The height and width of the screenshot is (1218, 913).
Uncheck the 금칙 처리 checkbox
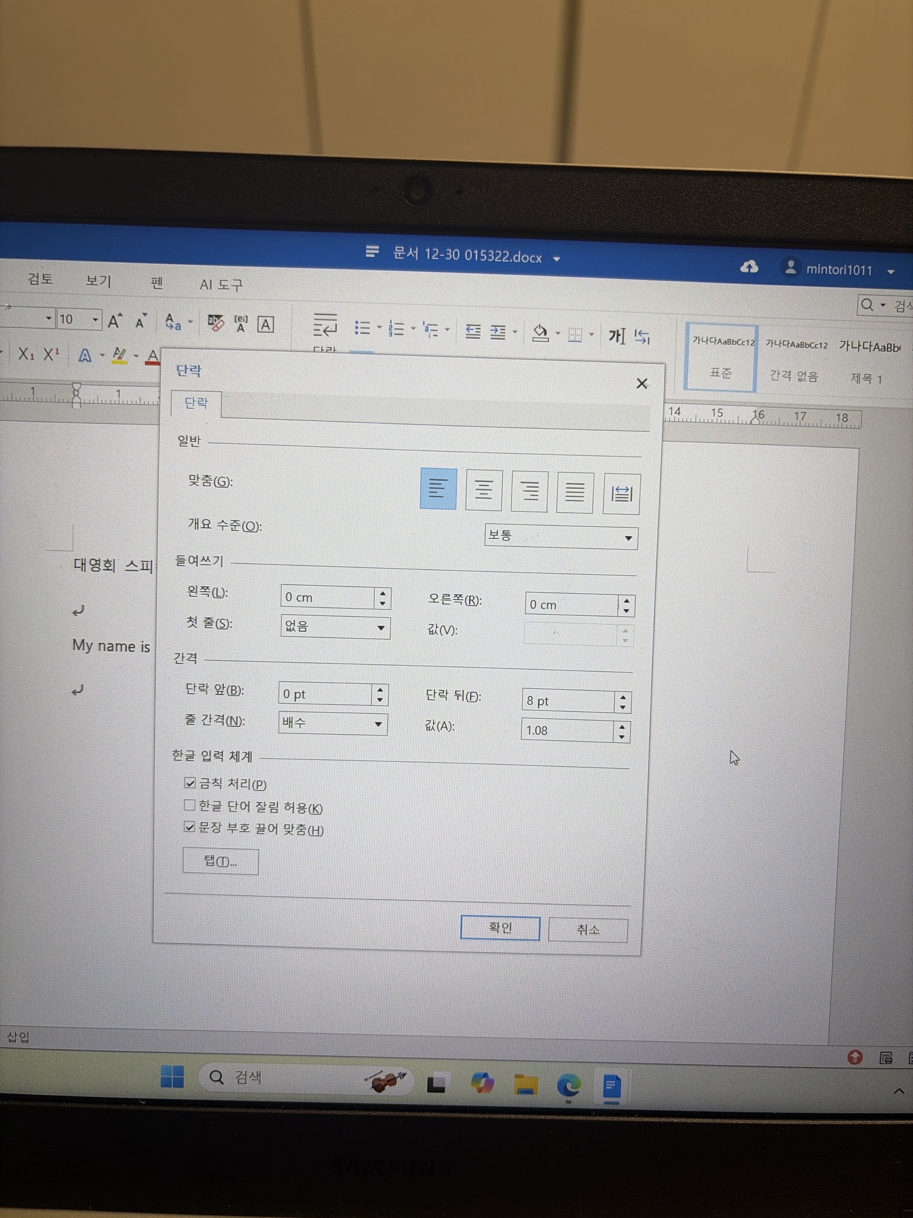[x=190, y=782]
